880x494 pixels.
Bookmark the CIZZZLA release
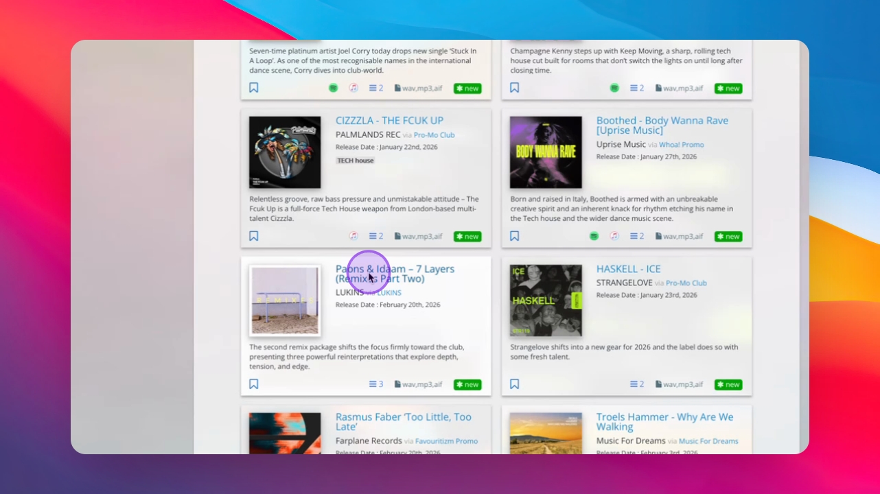pyautogui.click(x=254, y=236)
